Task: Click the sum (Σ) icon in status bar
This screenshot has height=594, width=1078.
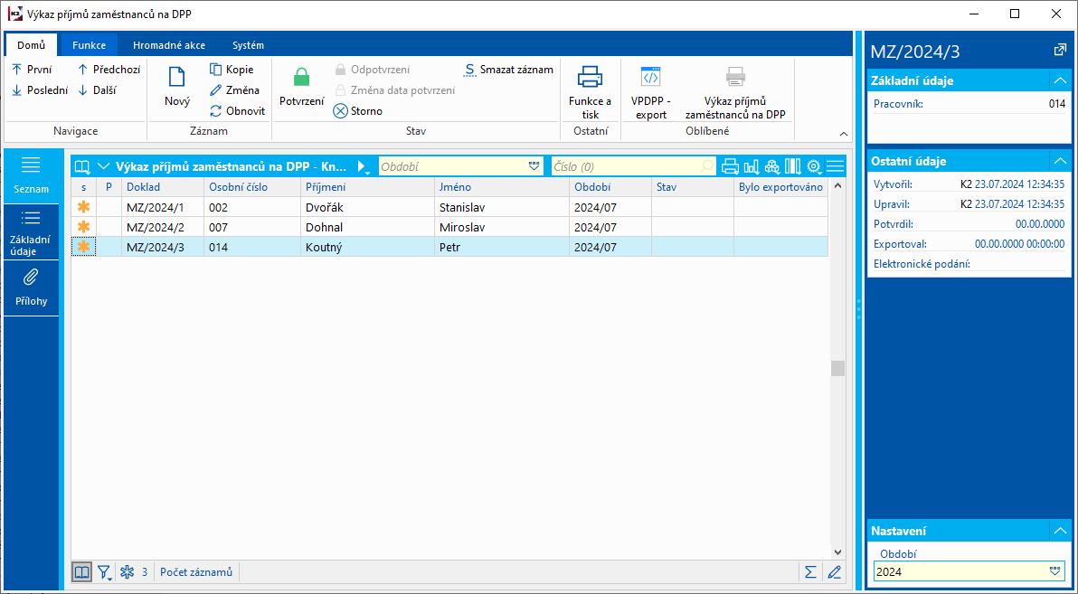Action: pyautogui.click(x=809, y=571)
